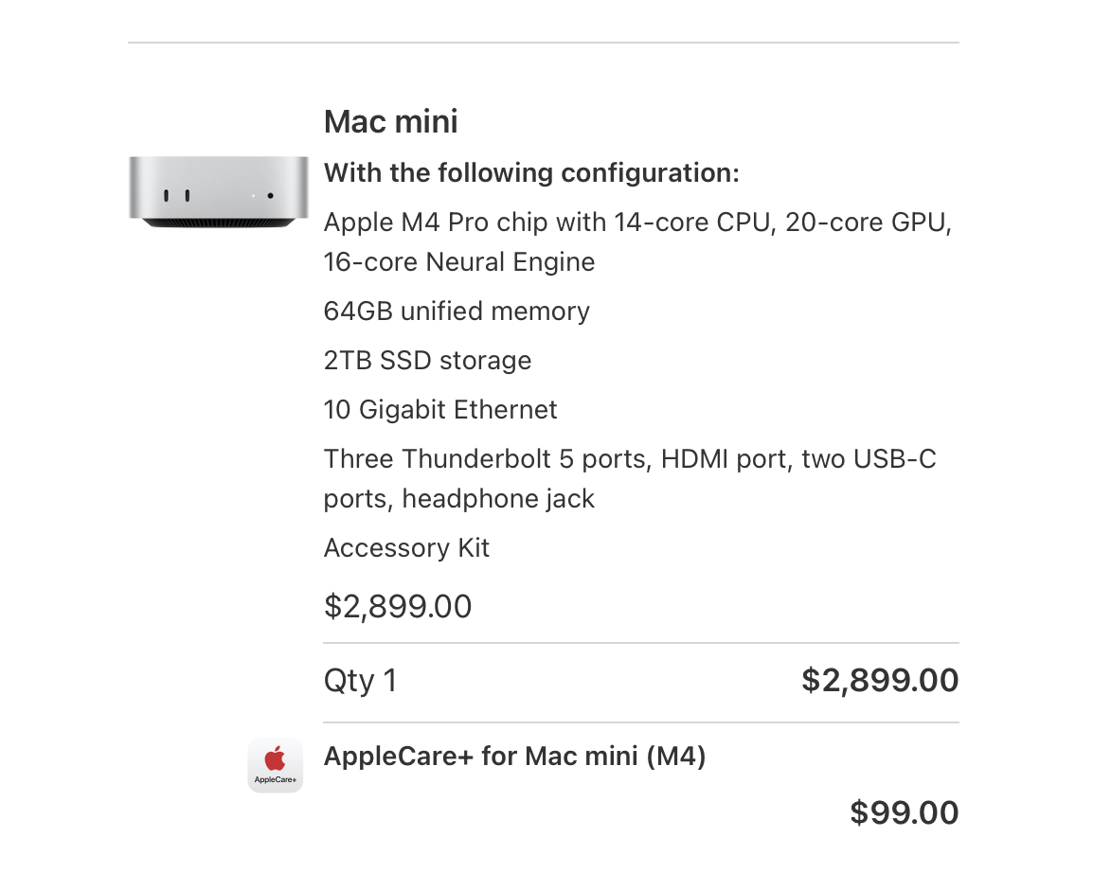Click the status indicator light on Mac mini image
Viewport: 1093px width, 873px height.
pos(253,196)
